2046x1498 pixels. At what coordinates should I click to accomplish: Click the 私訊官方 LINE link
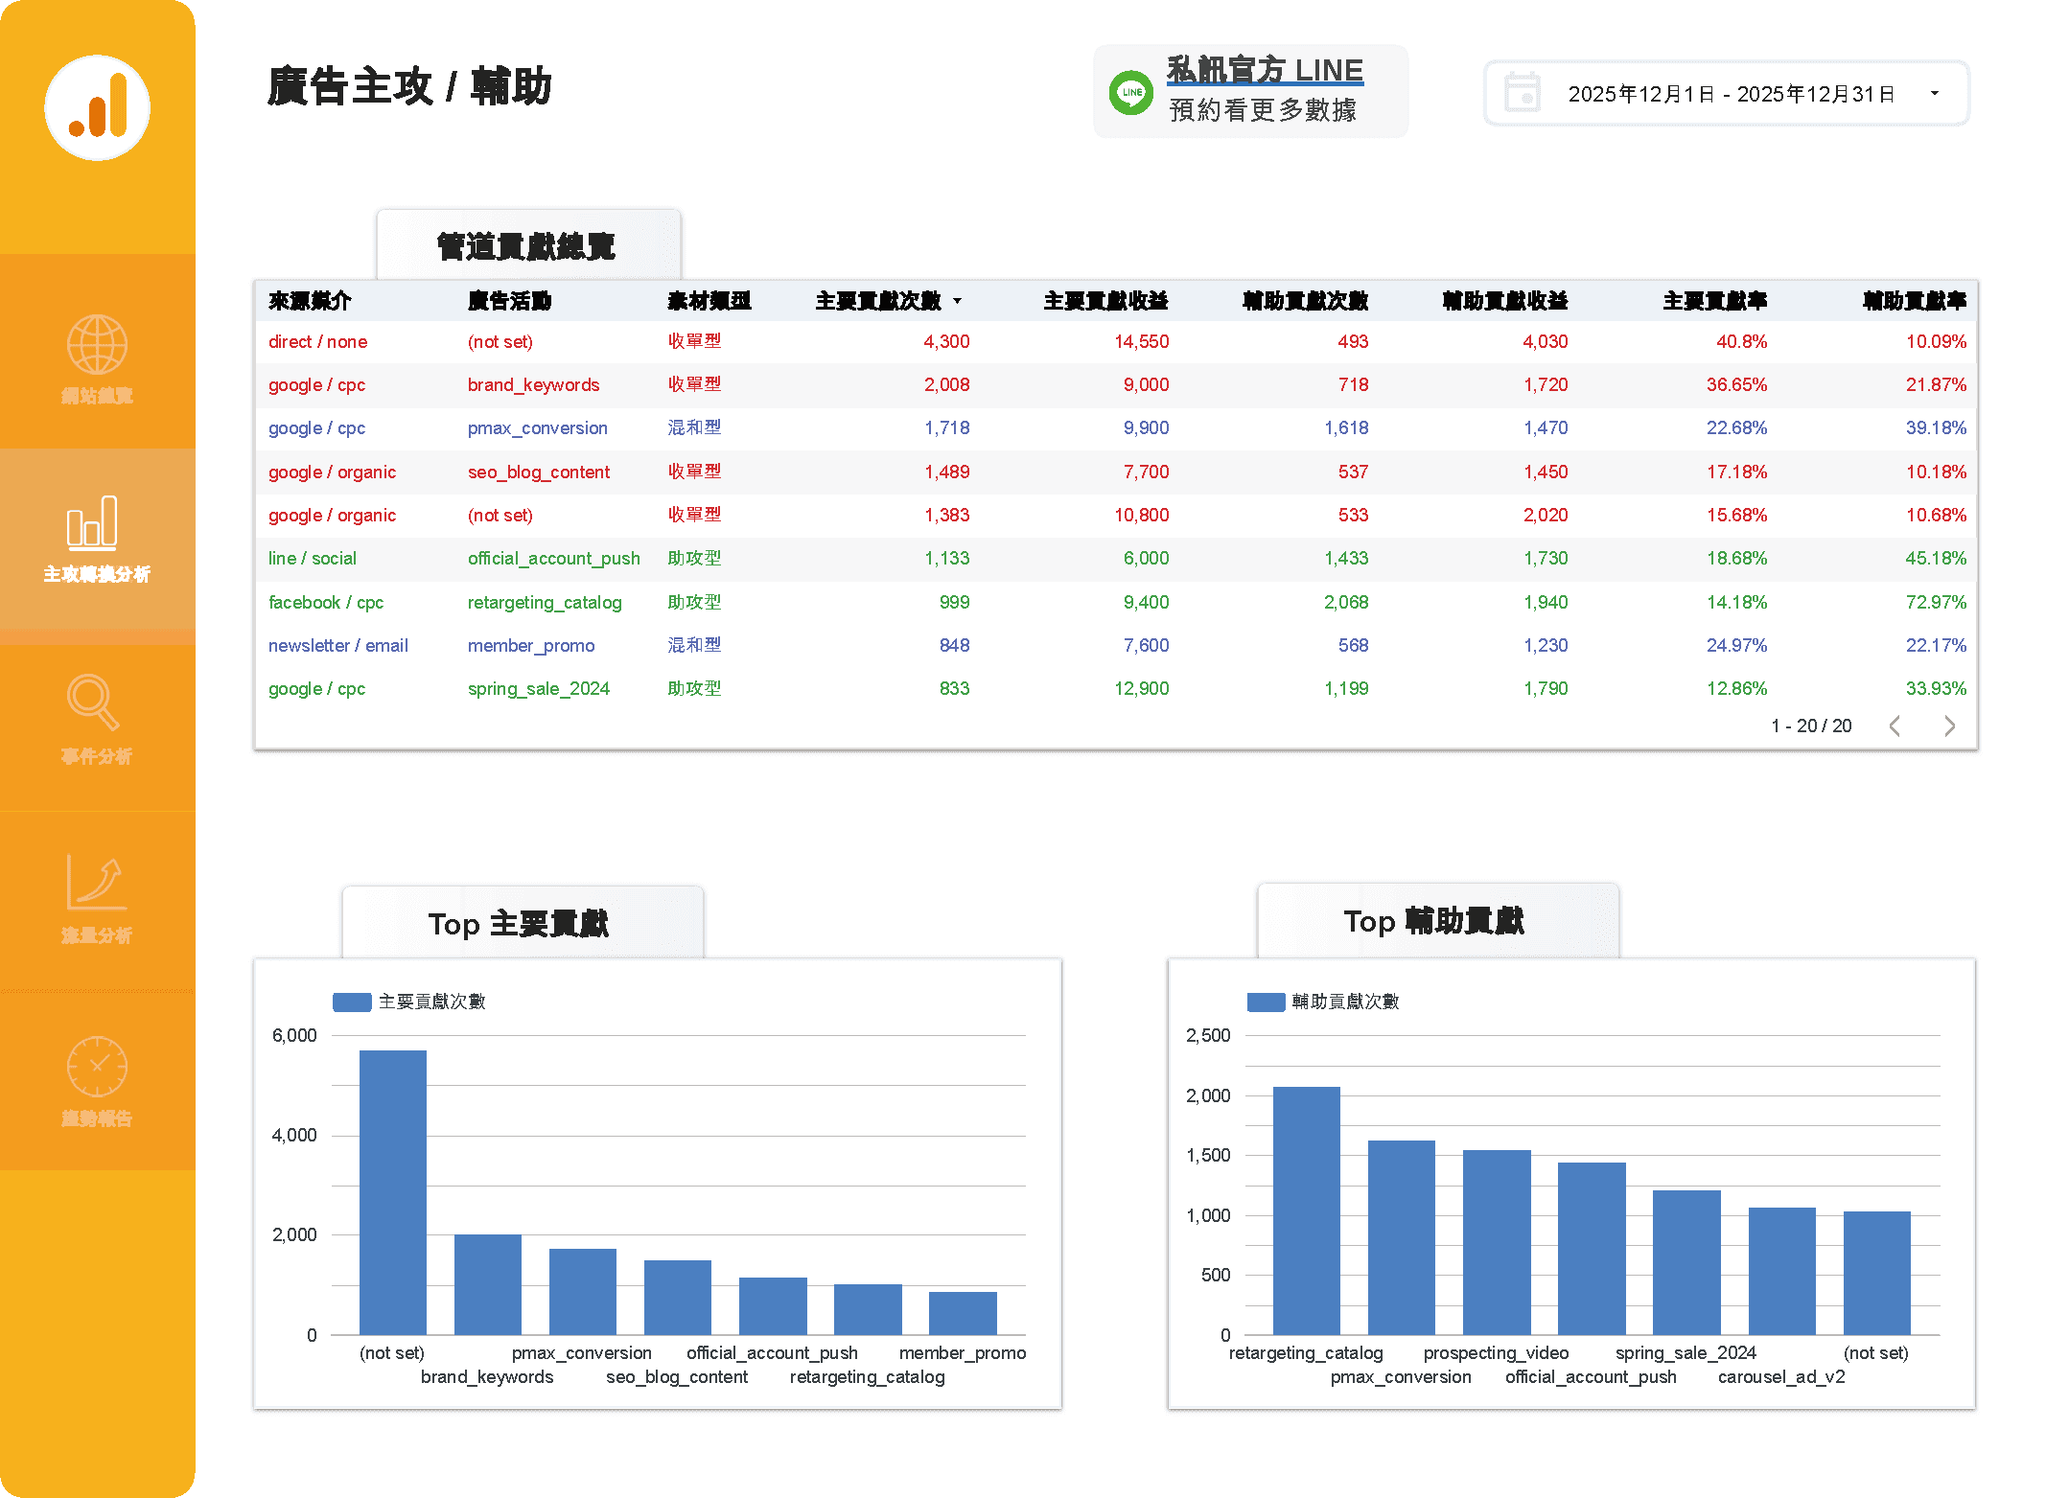pyautogui.click(x=1265, y=70)
